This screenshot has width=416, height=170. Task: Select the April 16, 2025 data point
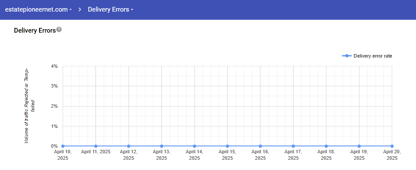coord(260,146)
